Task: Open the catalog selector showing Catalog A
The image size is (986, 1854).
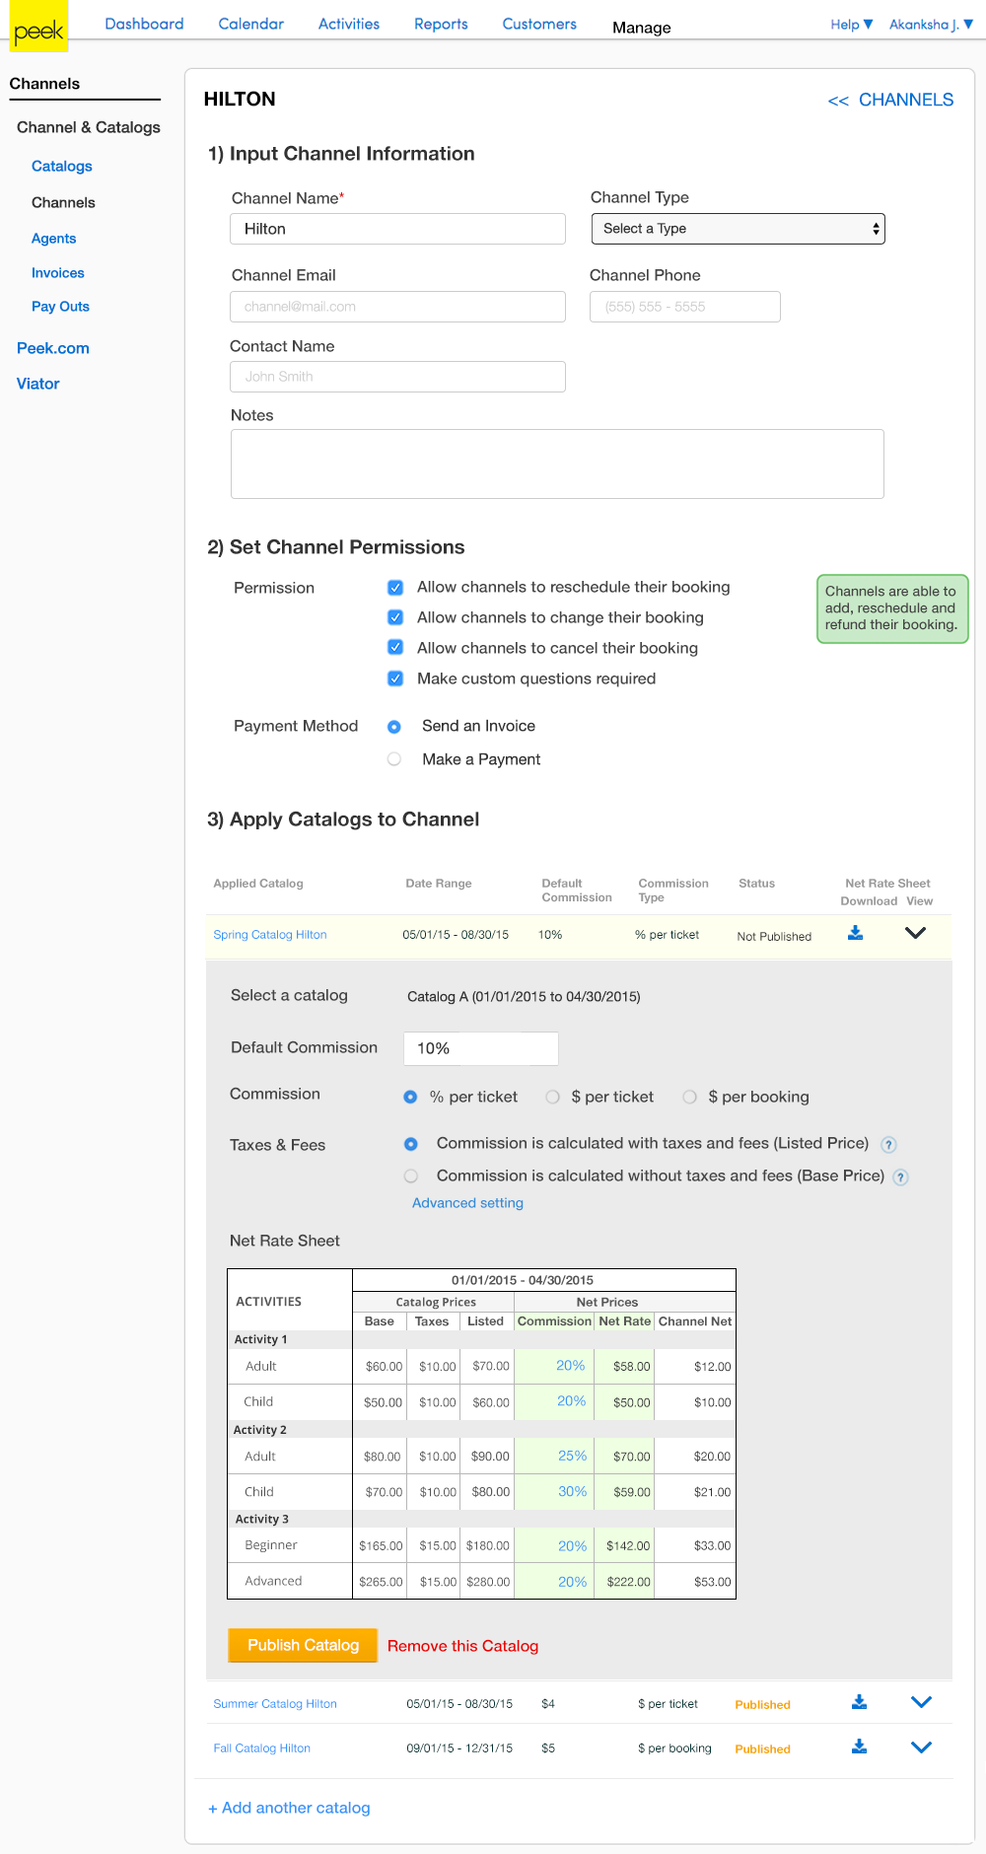Action: click(524, 997)
